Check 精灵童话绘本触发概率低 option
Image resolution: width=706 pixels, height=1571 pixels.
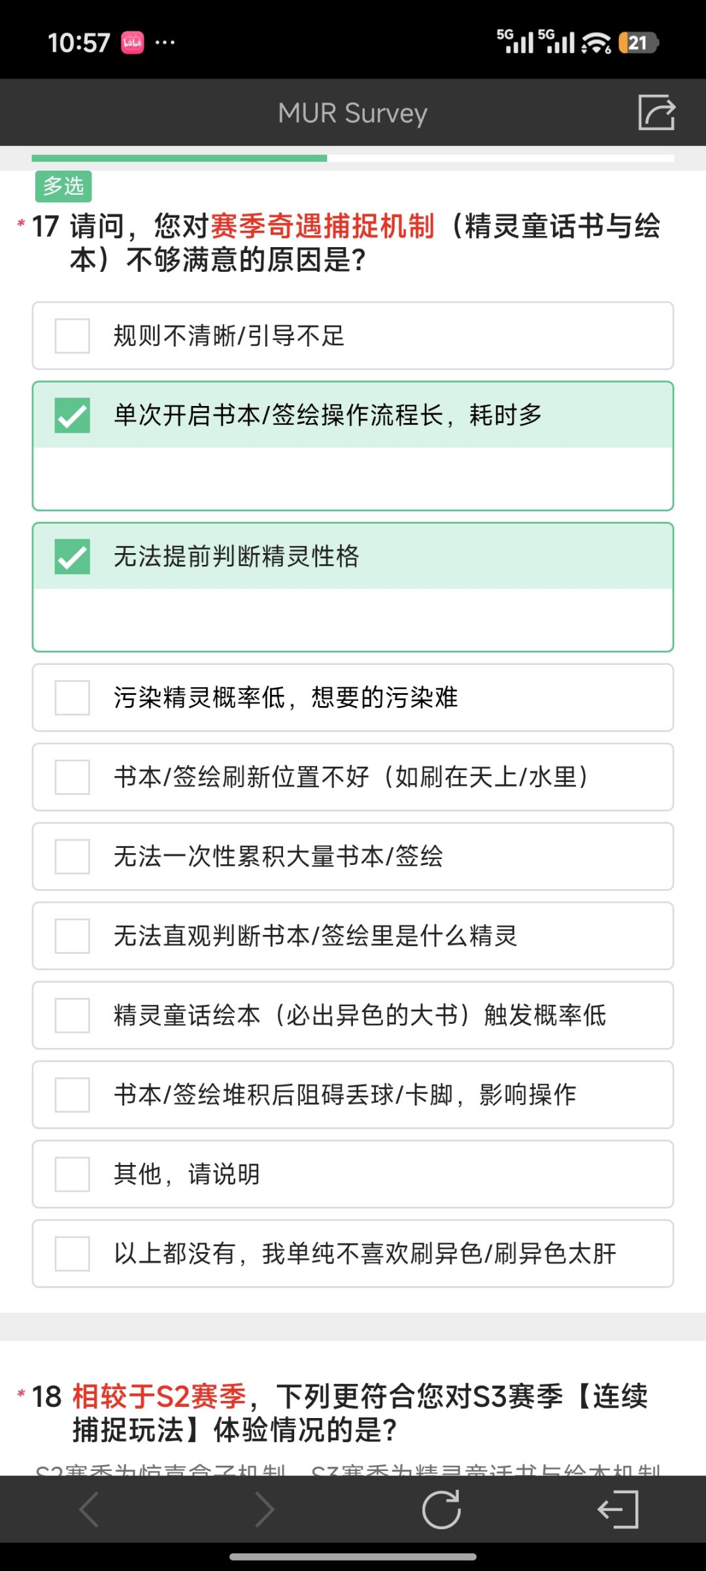353,1015
